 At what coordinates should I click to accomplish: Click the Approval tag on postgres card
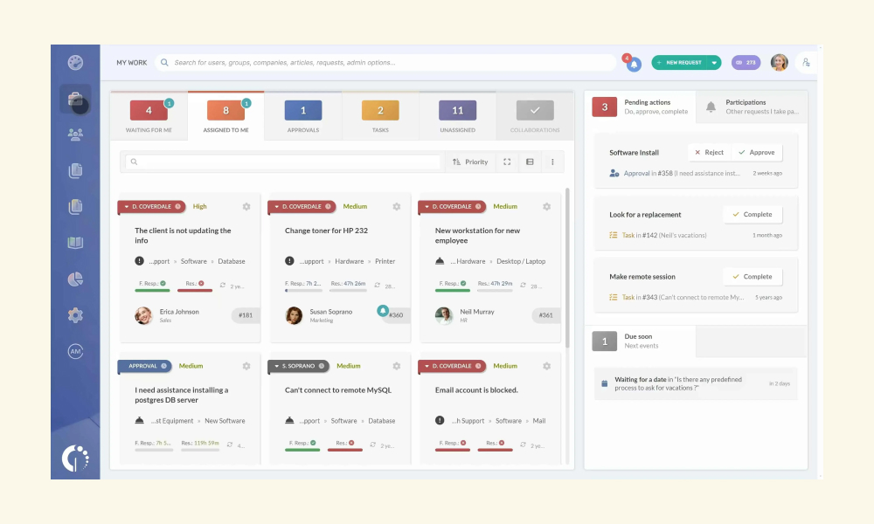tap(144, 366)
